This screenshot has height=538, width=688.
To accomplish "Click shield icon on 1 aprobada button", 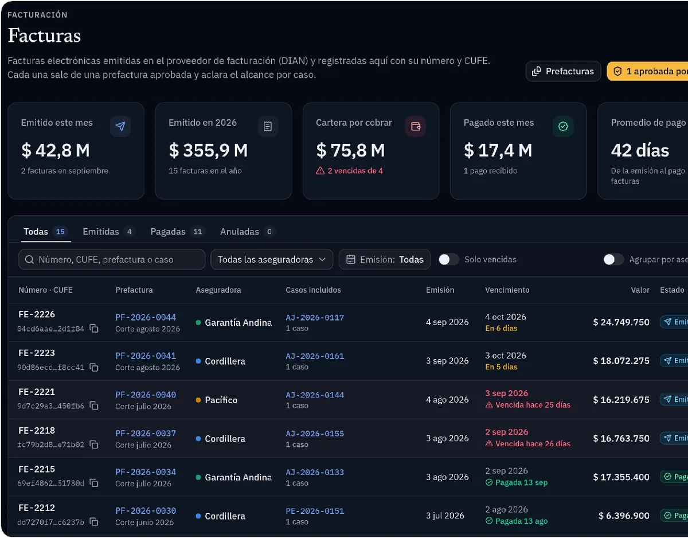I will click(617, 72).
